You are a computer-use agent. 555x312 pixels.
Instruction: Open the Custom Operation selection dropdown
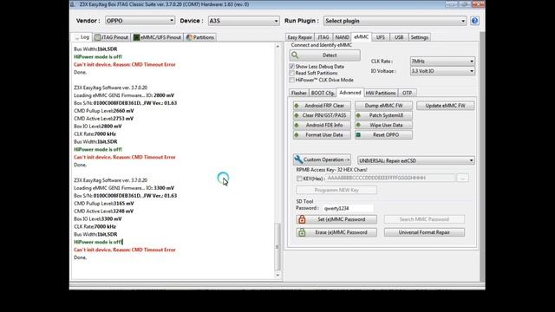pos(416,160)
